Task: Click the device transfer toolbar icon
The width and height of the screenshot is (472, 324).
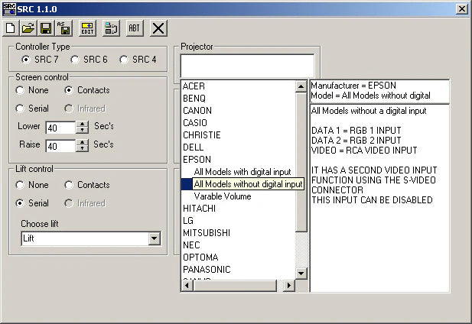Action: click(x=111, y=28)
